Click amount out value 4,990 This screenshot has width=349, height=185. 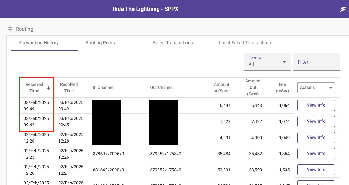[257, 138]
